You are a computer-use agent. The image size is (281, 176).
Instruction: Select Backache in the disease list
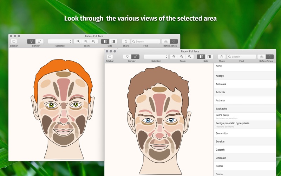(245, 109)
